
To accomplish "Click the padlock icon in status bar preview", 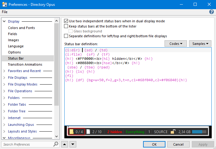I will [173, 132].
